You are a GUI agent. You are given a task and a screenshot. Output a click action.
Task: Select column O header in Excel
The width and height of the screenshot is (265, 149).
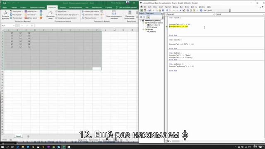tap(132, 30)
